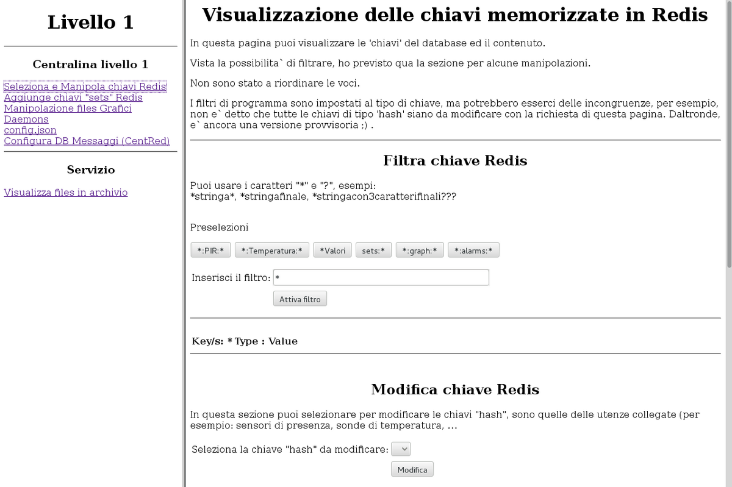Click the Modifica button
This screenshot has width=732, height=487.
pyautogui.click(x=412, y=469)
